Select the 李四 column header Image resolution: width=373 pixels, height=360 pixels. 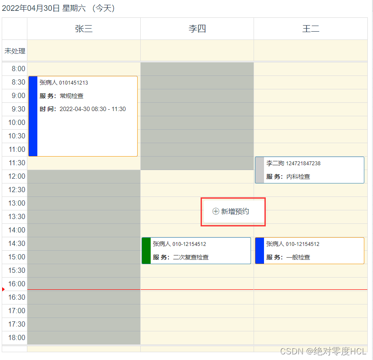197,29
